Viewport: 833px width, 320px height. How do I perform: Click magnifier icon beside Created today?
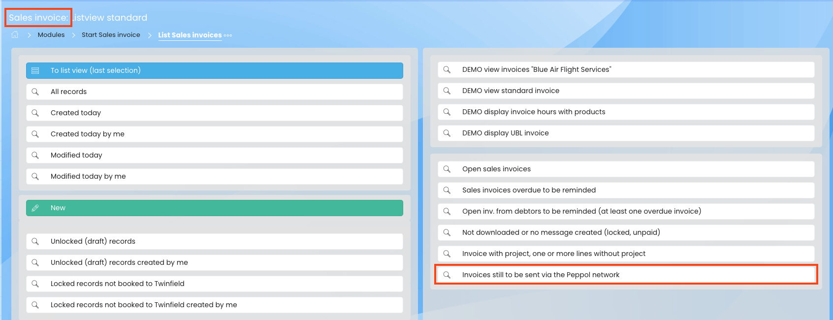35,113
